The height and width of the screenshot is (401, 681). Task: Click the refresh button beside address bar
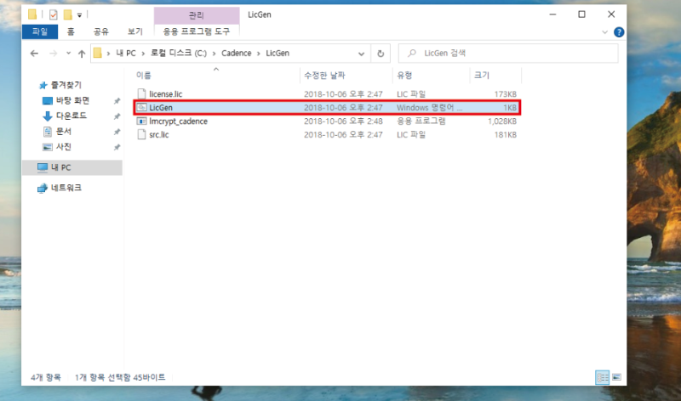381,54
